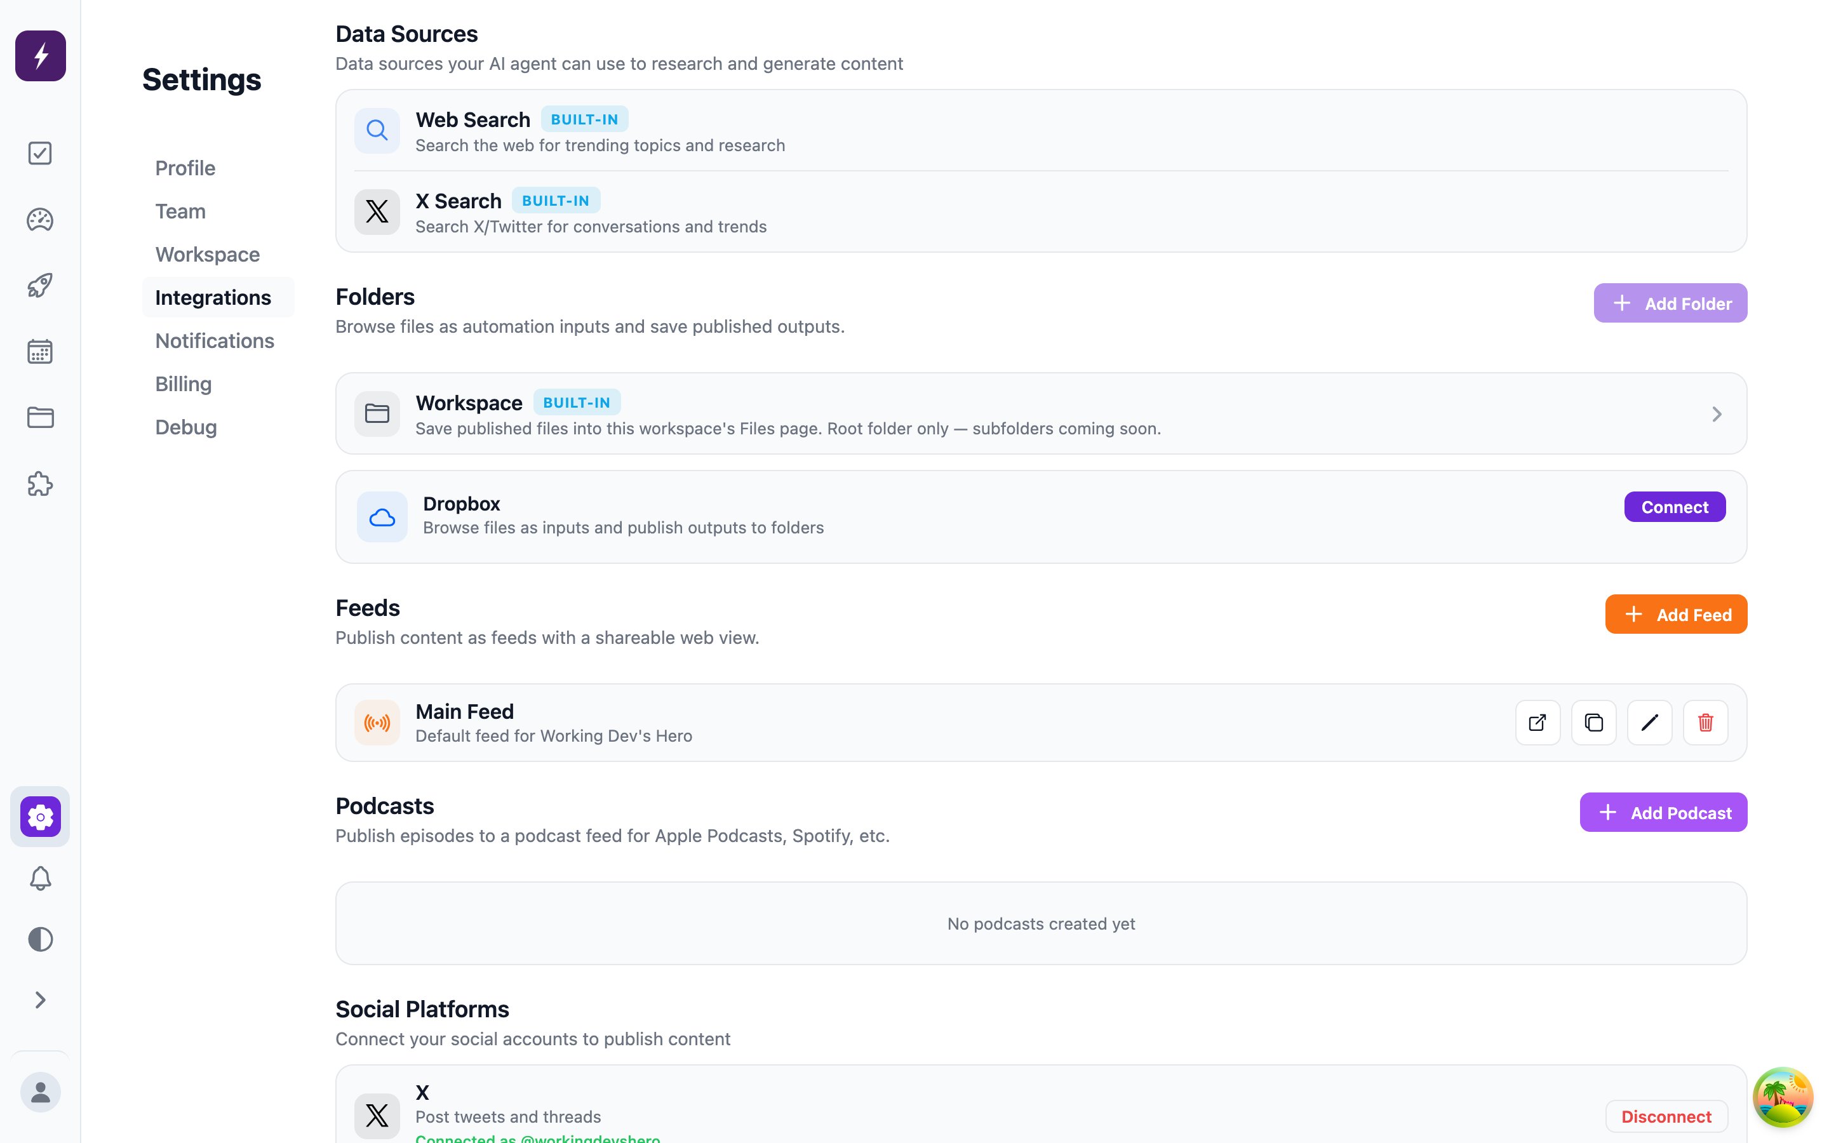Click the Podcasts section heading
This screenshot has width=1829, height=1143.
click(385, 806)
